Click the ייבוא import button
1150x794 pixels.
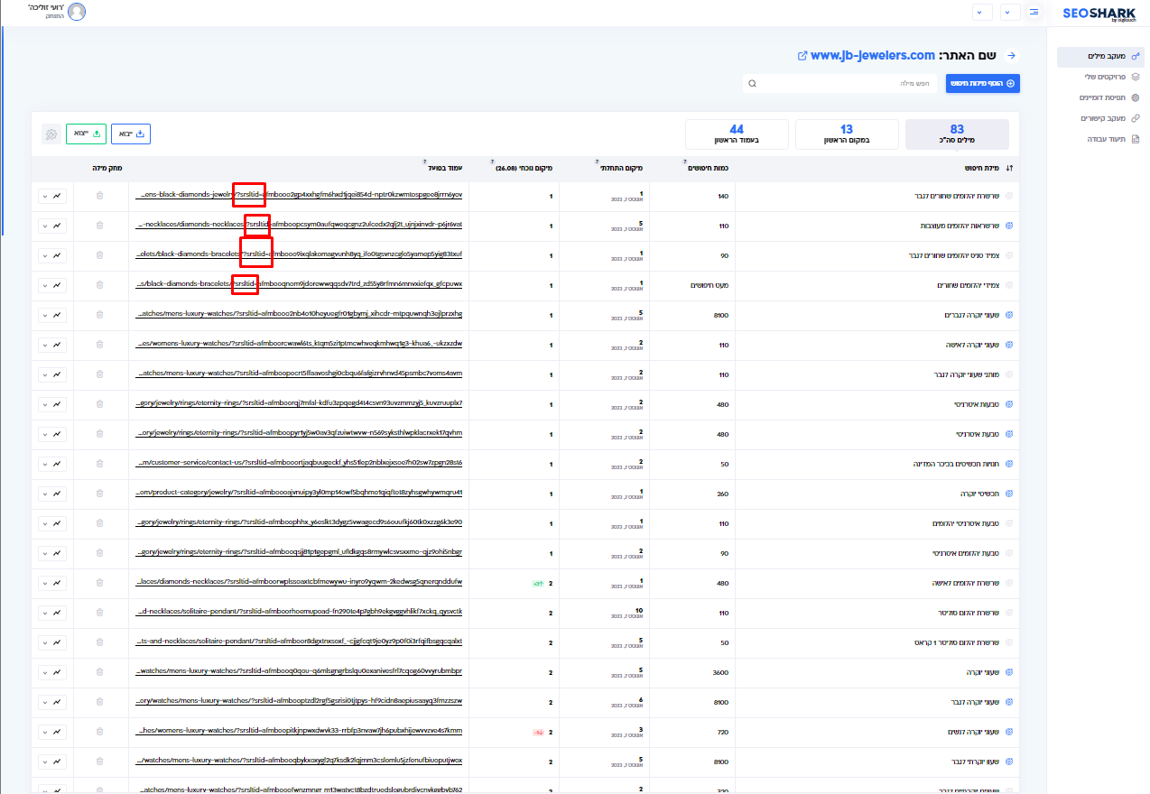(131, 134)
